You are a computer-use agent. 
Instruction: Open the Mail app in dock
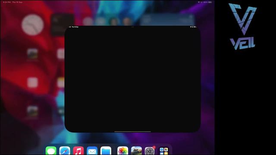[92, 151]
